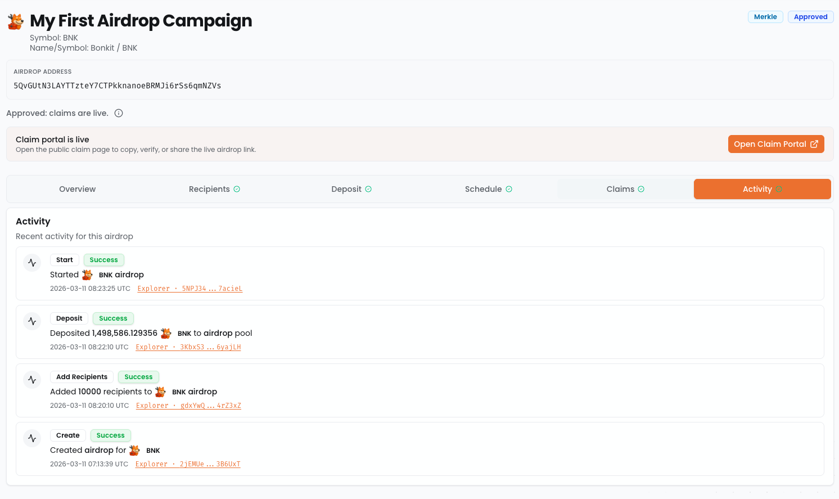839x499 pixels.
Task: Click the BNK token icon in Deposit row
Action: (x=166, y=333)
